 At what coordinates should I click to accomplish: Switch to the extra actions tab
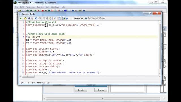[x=165, y=35]
